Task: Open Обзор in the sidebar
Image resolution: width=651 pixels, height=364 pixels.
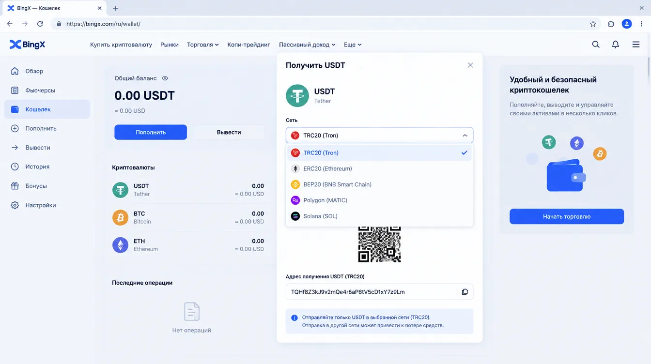Action: coord(47,71)
